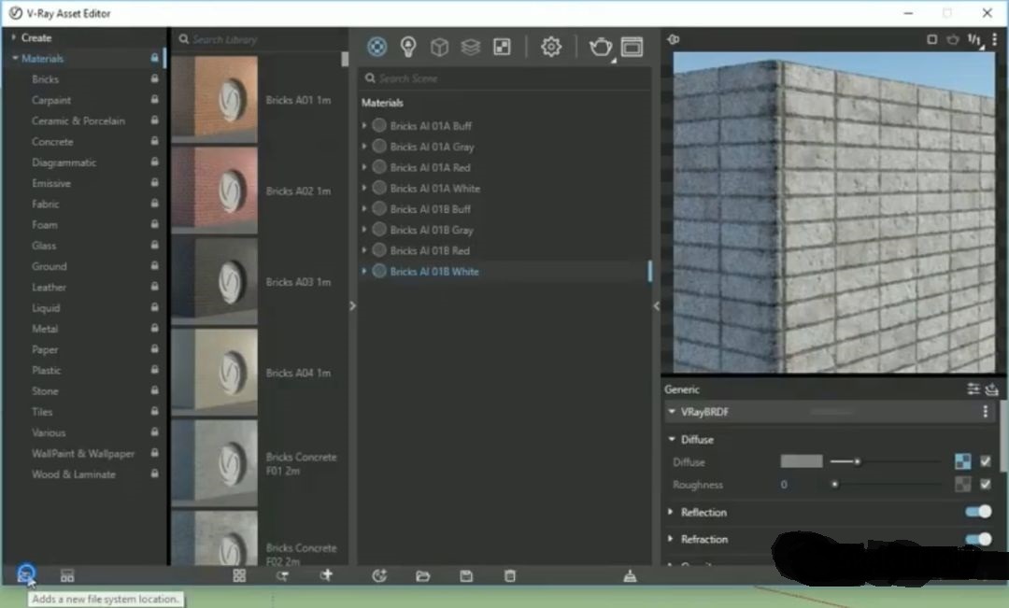Image resolution: width=1009 pixels, height=608 pixels.
Task: Open the Render Elements layers icon
Action: [x=470, y=47]
